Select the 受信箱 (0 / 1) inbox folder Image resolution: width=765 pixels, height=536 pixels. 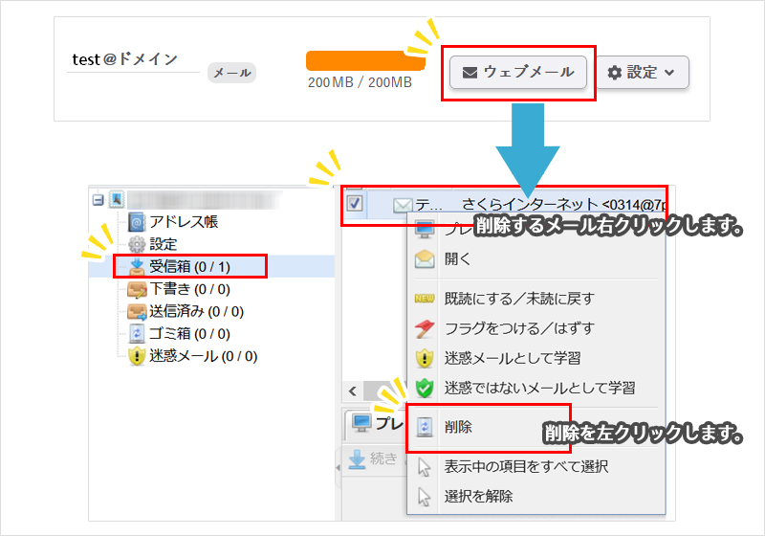(x=189, y=266)
